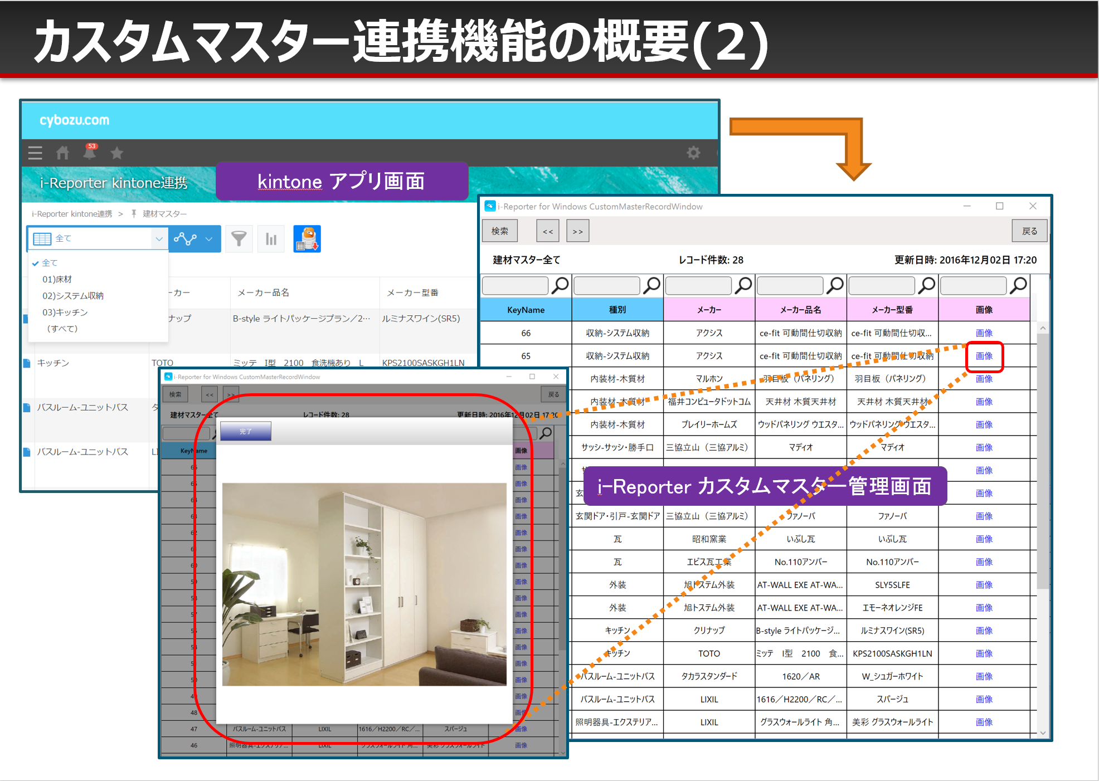Select 02)システム収納 from the view list
Screen dimensions: 1099x781
coord(73,295)
